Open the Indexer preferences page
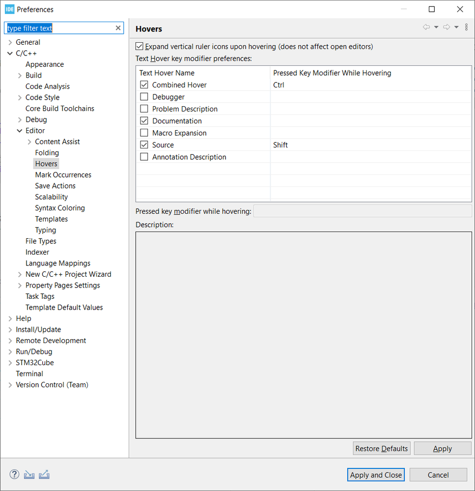475x491 pixels. click(x=37, y=252)
